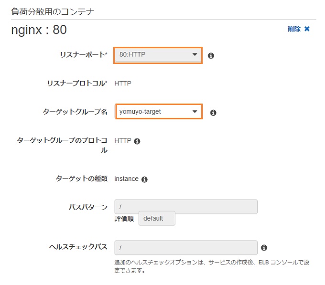Click info icon beside listener port dropdown
Image resolution: width=325 pixels, height=285 pixels.
coord(211,55)
